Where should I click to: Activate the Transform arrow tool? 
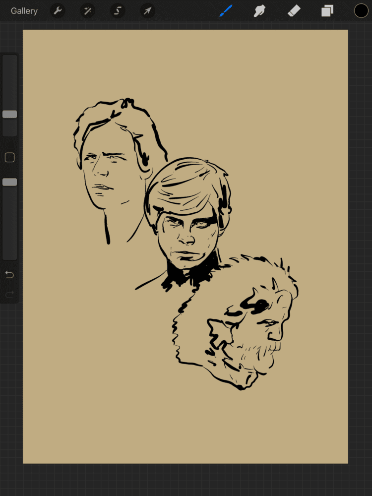(x=147, y=11)
